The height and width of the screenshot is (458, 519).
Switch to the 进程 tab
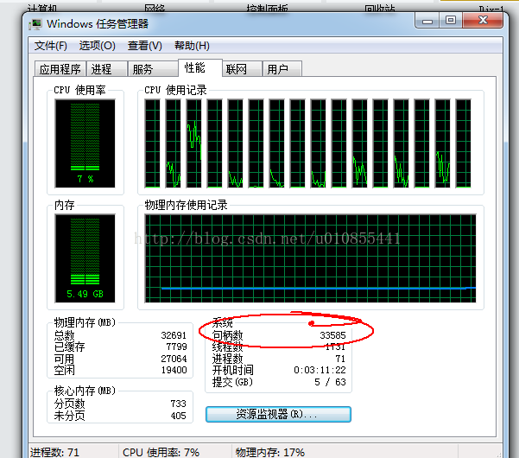point(106,69)
